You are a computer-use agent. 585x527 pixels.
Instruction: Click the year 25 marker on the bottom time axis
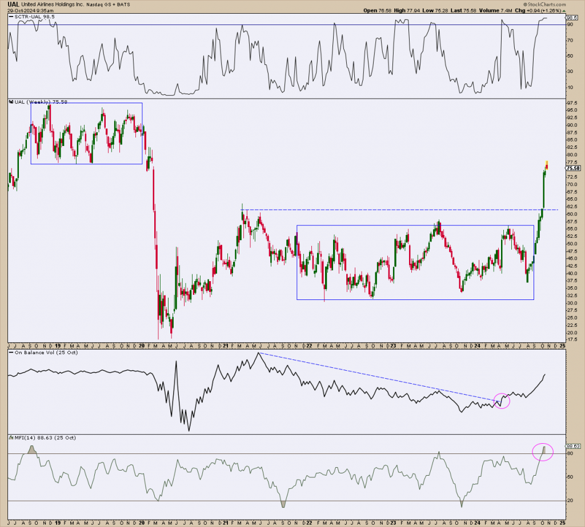(x=562, y=523)
